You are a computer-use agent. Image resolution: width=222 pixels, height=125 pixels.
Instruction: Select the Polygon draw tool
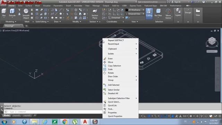click(52, 18)
